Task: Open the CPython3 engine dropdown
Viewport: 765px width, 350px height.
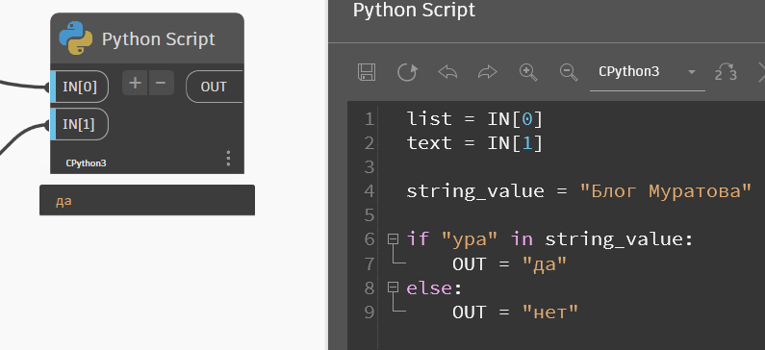Action: coord(647,72)
